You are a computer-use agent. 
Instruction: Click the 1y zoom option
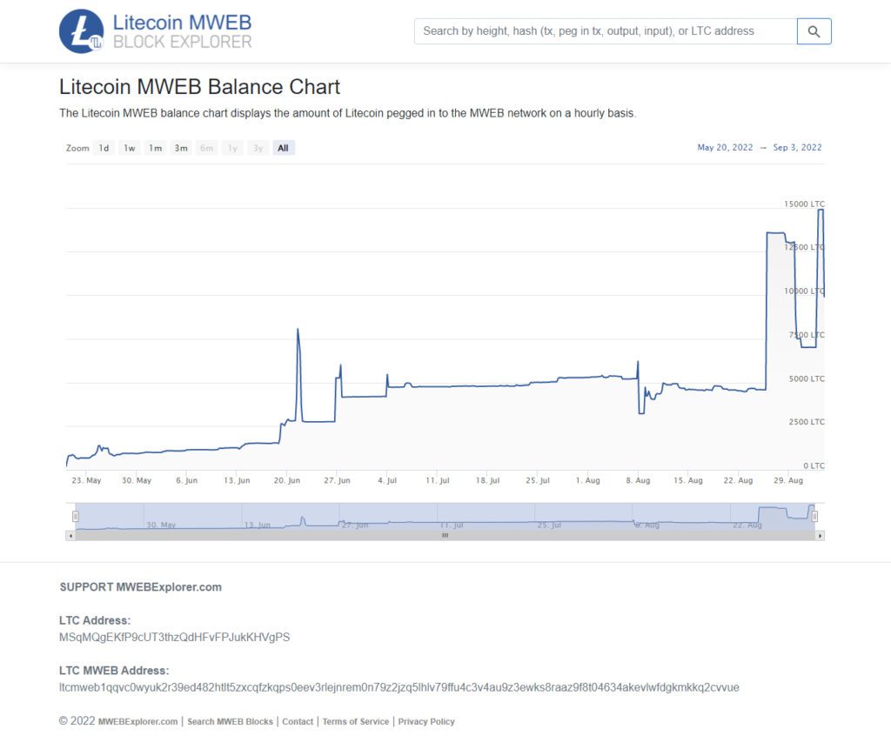tap(232, 148)
